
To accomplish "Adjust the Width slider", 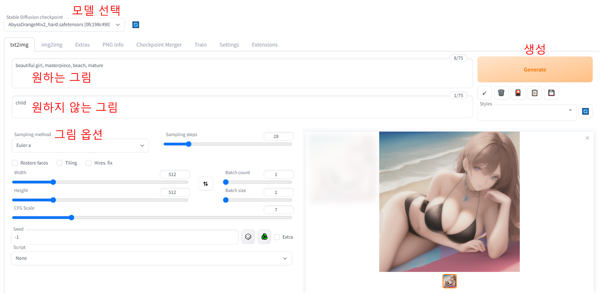I will 100,182.
